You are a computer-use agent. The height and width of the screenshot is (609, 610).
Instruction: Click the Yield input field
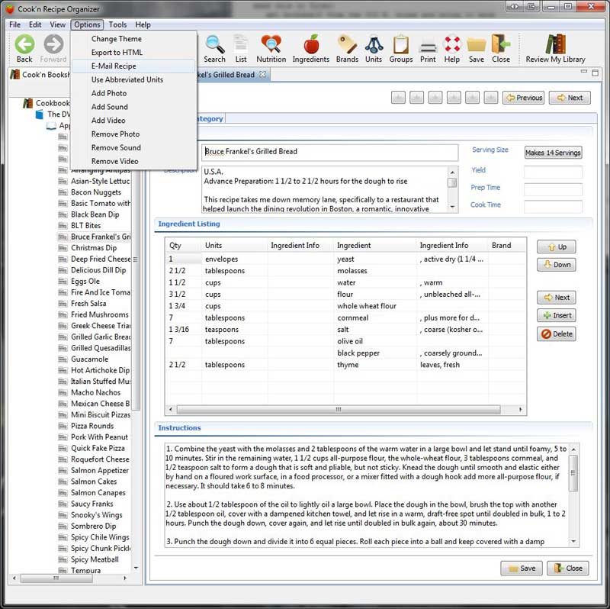tap(553, 172)
